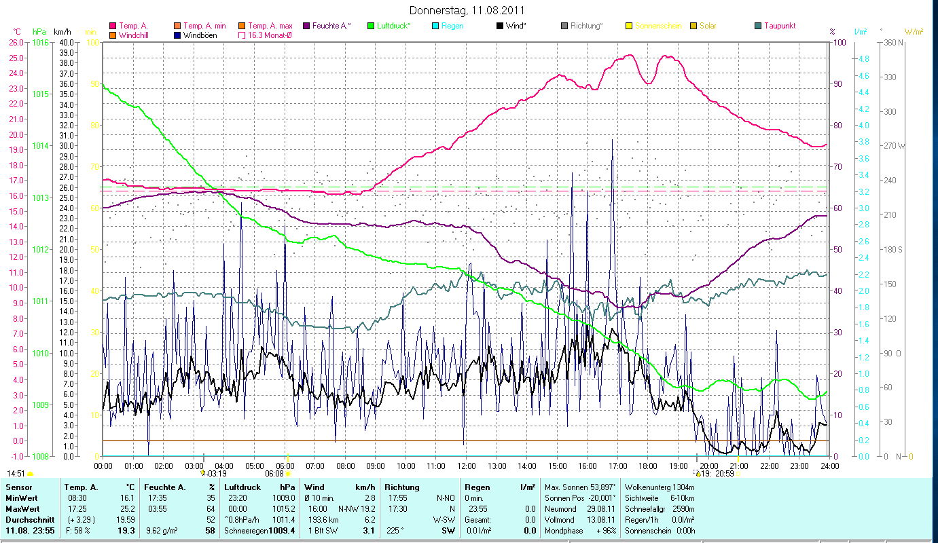The image size is (938, 543).
Task: Click the blue Windböen legend square
Action: [x=178, y=35]
